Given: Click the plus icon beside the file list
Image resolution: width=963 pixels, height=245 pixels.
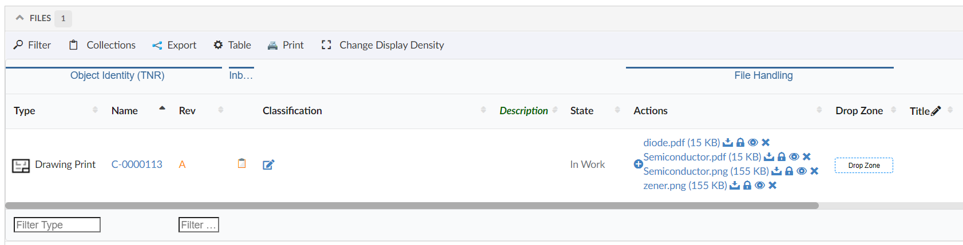Looking at the screenshot, I should pos(638,164).
